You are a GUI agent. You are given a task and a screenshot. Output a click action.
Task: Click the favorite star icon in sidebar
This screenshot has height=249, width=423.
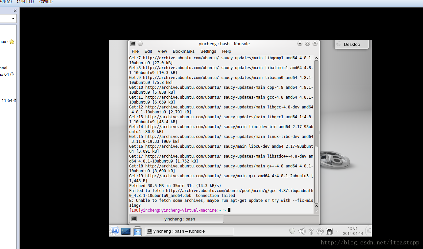coord(12,42)
